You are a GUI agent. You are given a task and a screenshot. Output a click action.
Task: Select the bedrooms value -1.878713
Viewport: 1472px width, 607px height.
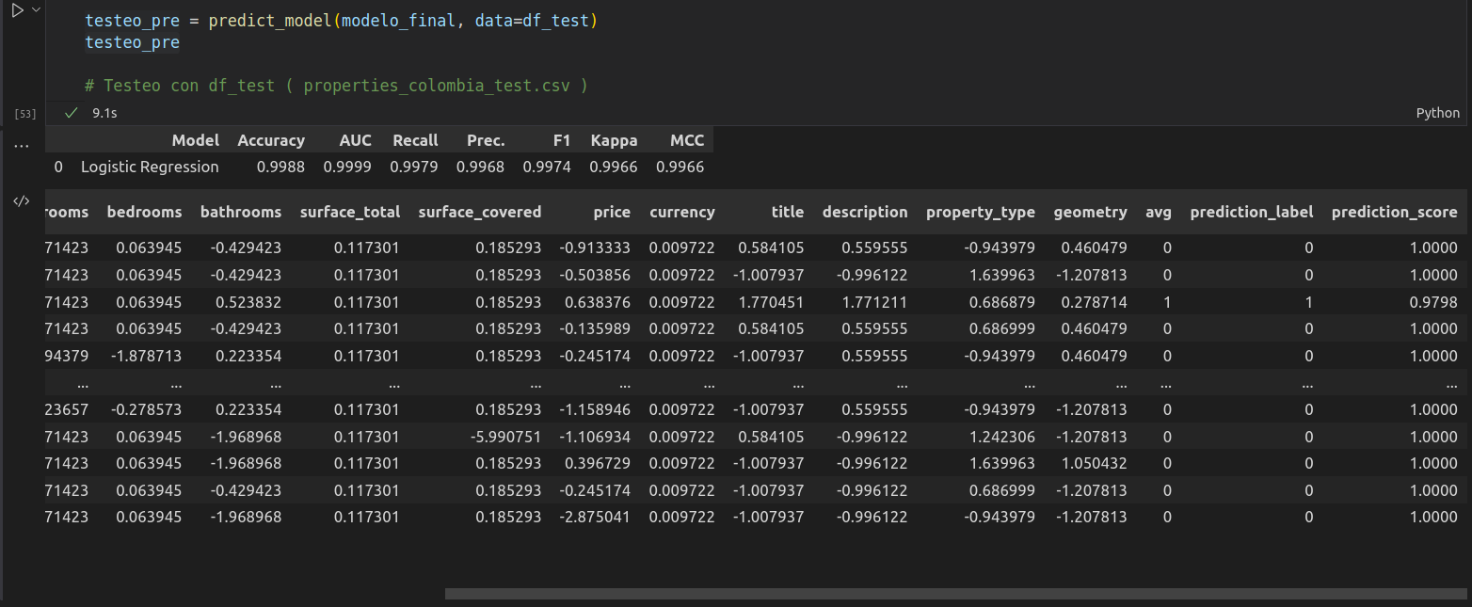pyautogui.click(x=146, y=356)
